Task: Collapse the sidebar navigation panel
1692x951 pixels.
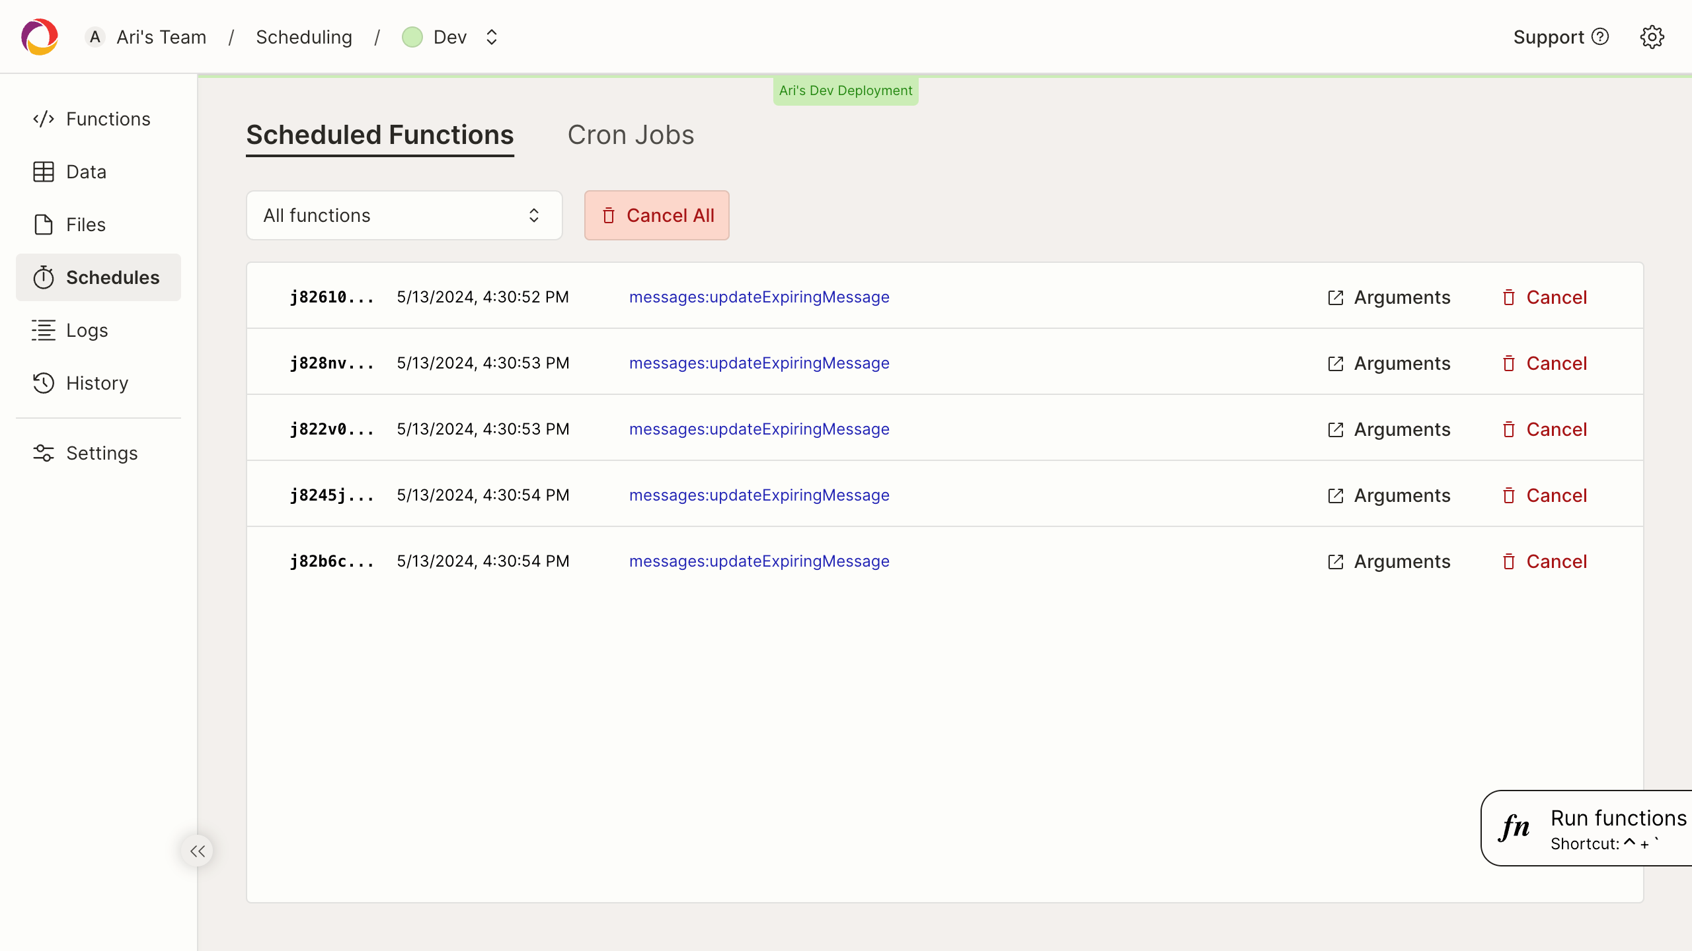Action: coord(198,851)
